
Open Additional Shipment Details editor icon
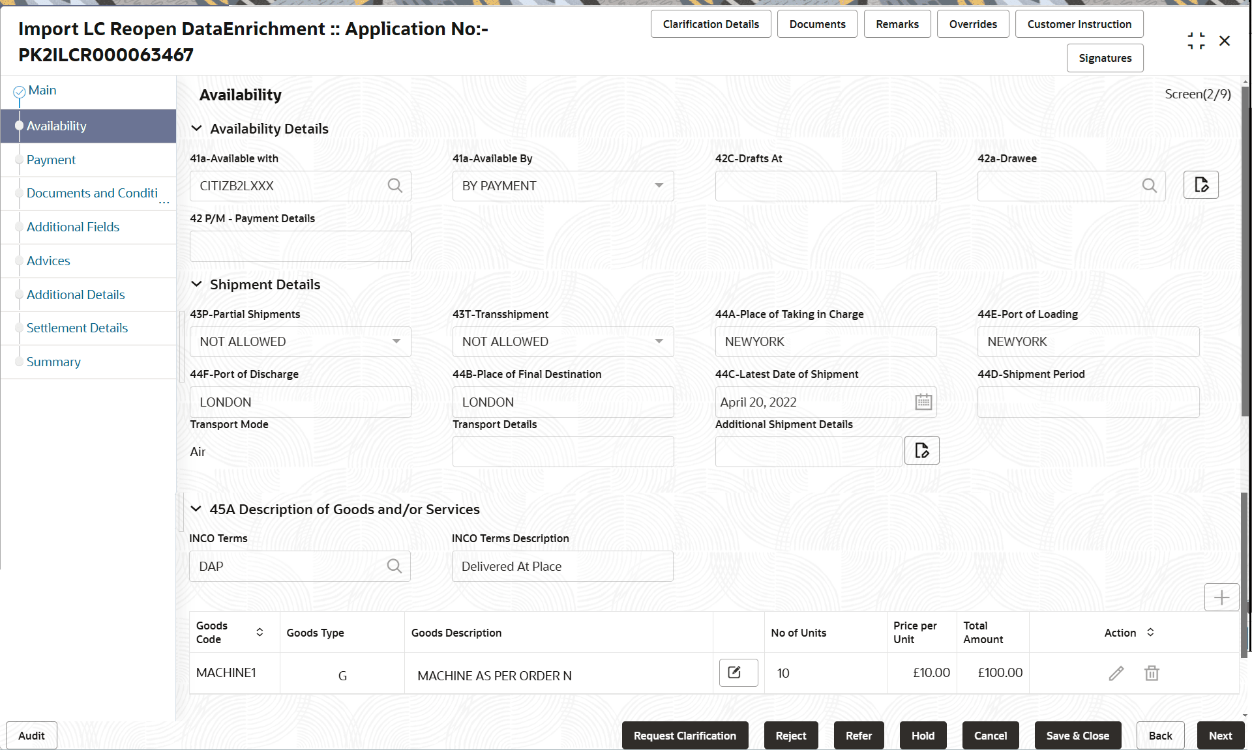tap(921, 451)
